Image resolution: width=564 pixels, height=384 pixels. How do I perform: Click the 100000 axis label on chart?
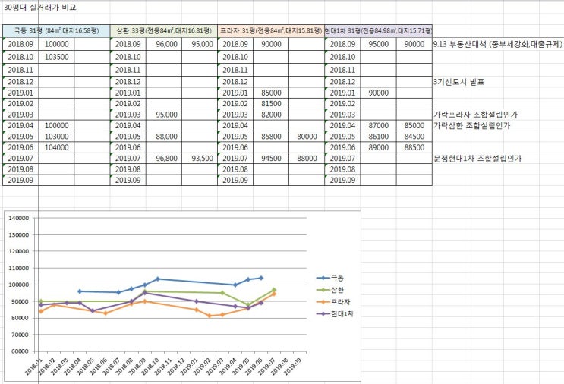click(18, 285)
